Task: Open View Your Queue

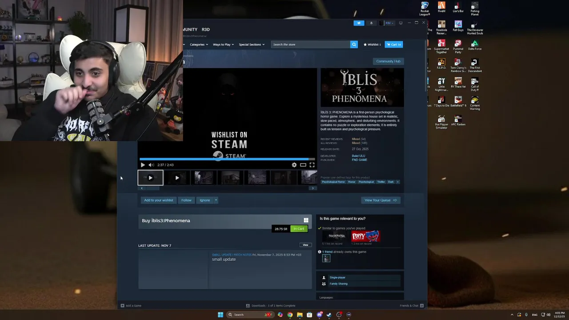Action: pyautogui.click(x=381, y=200)
